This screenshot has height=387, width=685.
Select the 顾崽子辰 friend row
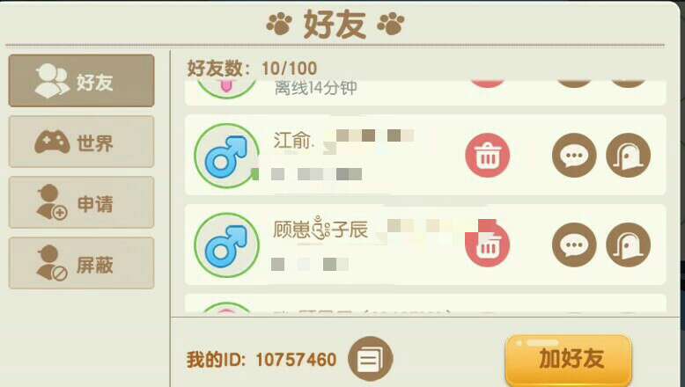click(x=425, y=245)
